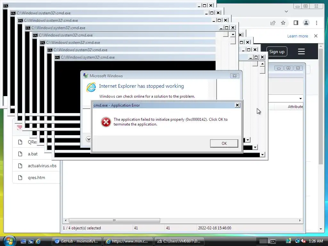Open the 7-Zip address bar dropdown arrow
This screenshot has height=246, width=328.
pos(300,99)
